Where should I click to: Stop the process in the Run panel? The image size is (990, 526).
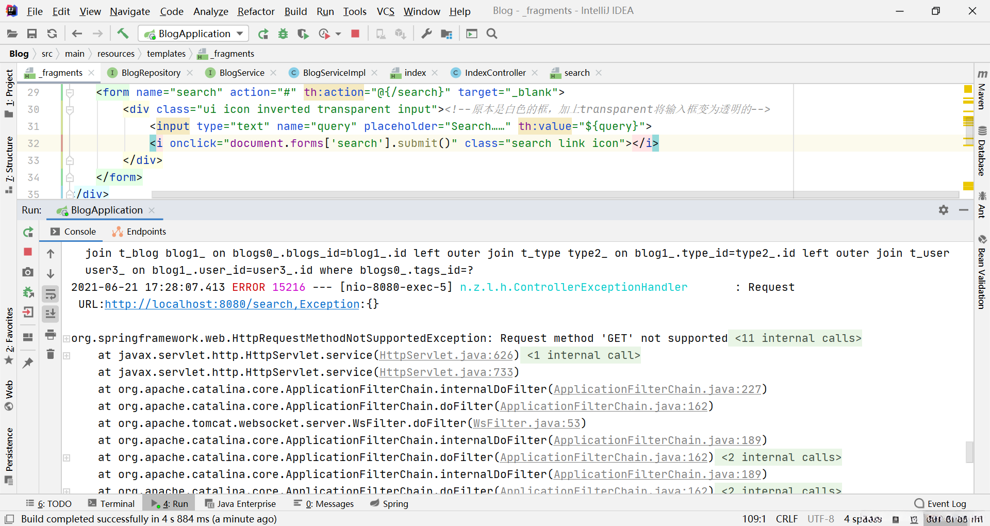pyautogui.click(x=28, y=252)
